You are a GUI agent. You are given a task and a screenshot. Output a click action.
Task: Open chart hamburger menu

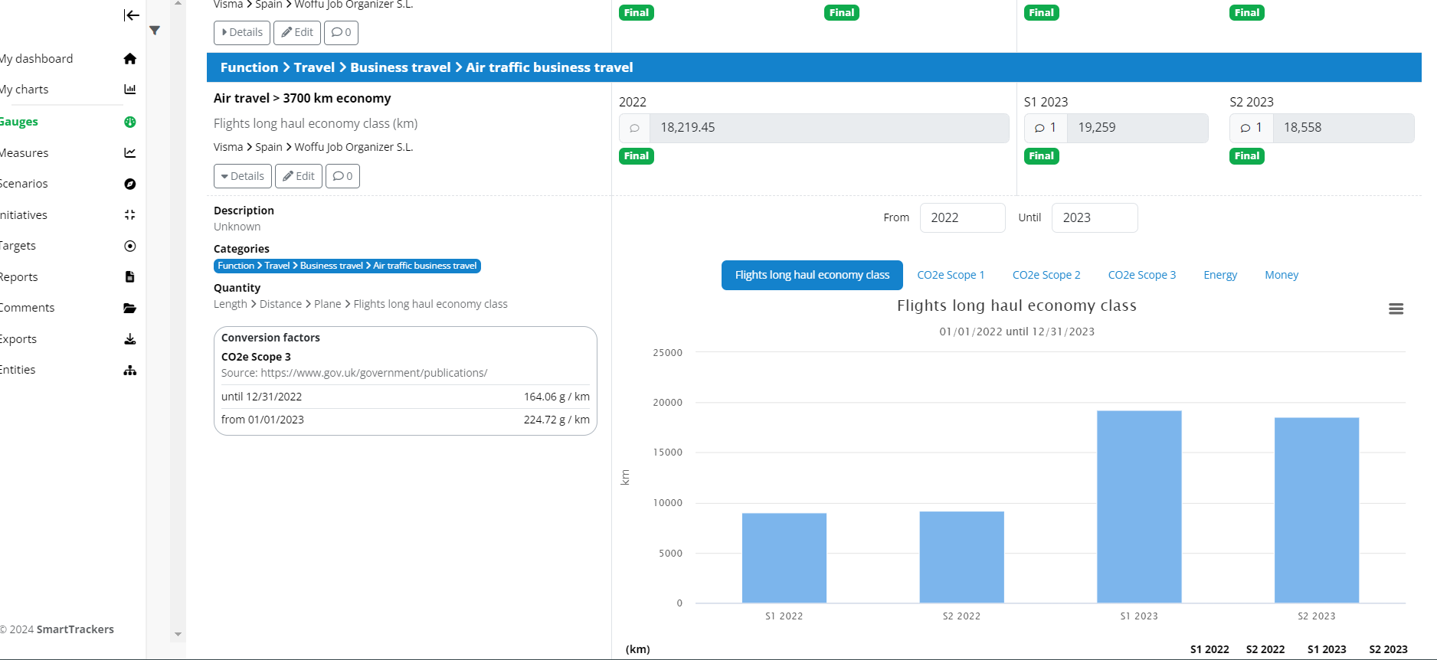[x=1396, y=309]
